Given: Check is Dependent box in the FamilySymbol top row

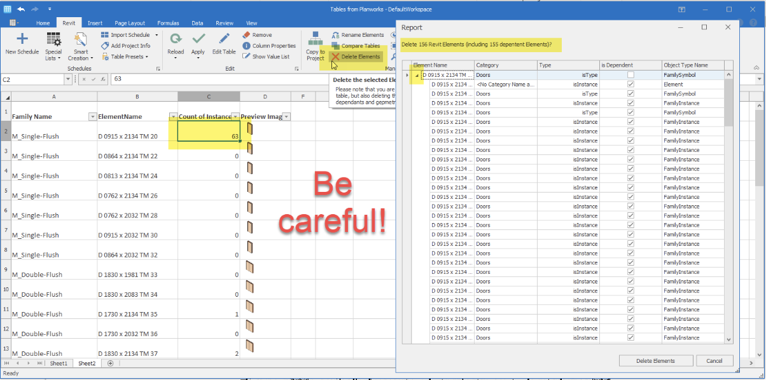Looking at the screenshot, I should [x=630, y=75].
